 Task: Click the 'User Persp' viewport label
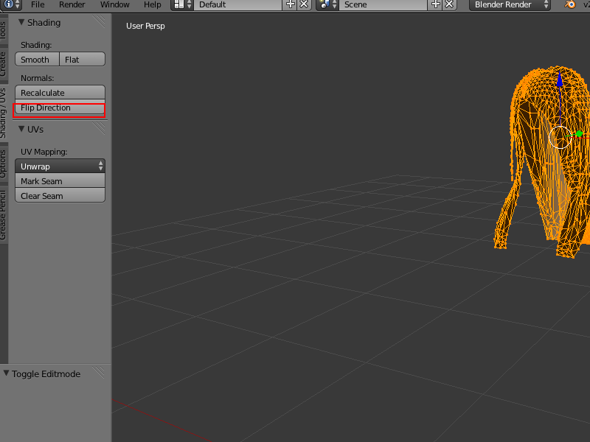(145, 26)
